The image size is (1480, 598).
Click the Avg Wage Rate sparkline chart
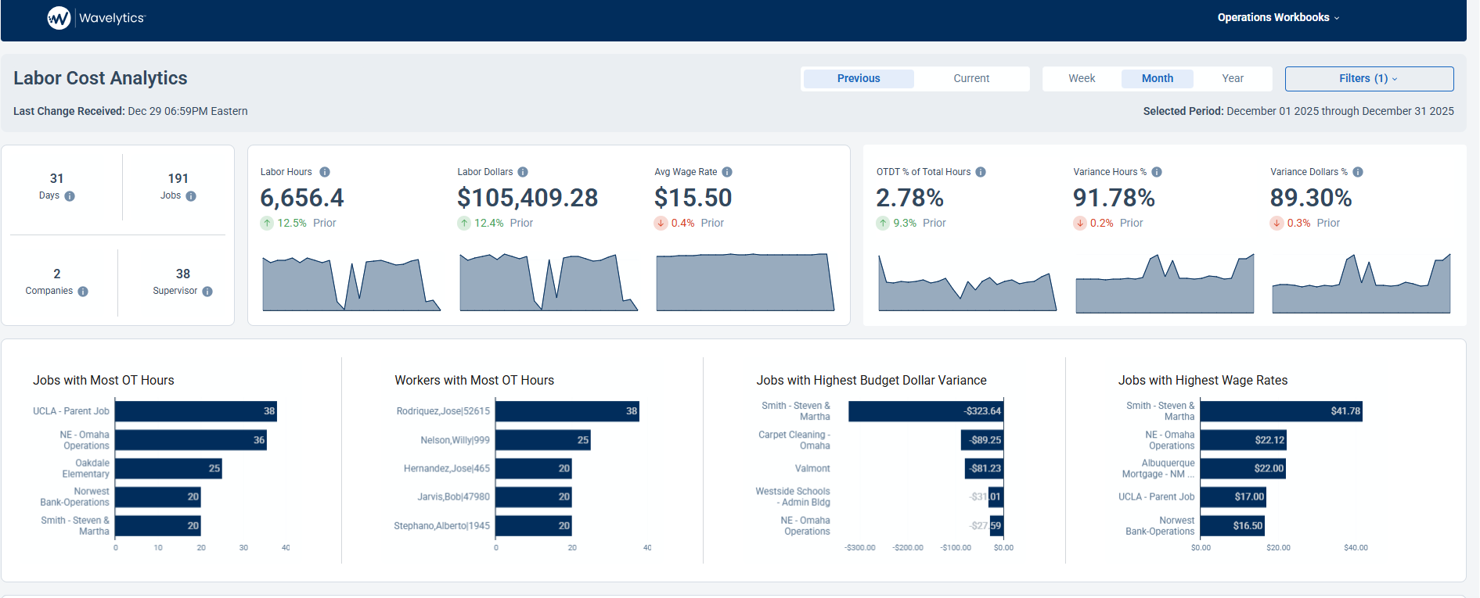pos(745,282)
